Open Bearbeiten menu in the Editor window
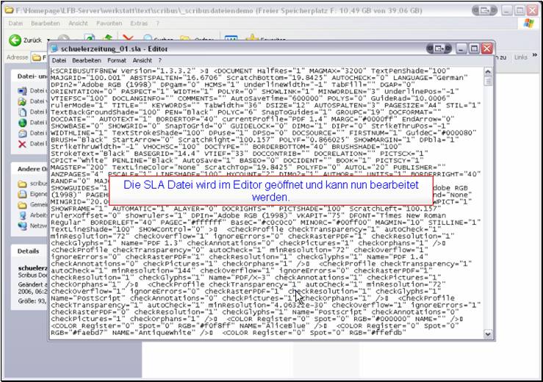 pyautogui.click(x=86, y=60)
